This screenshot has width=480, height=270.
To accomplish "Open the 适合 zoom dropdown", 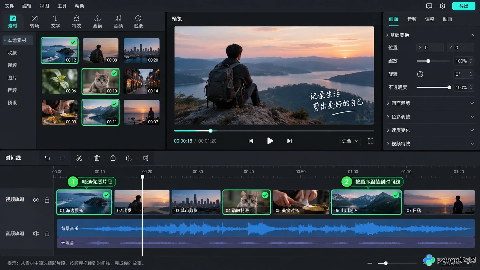I will [x=350, y=141].
